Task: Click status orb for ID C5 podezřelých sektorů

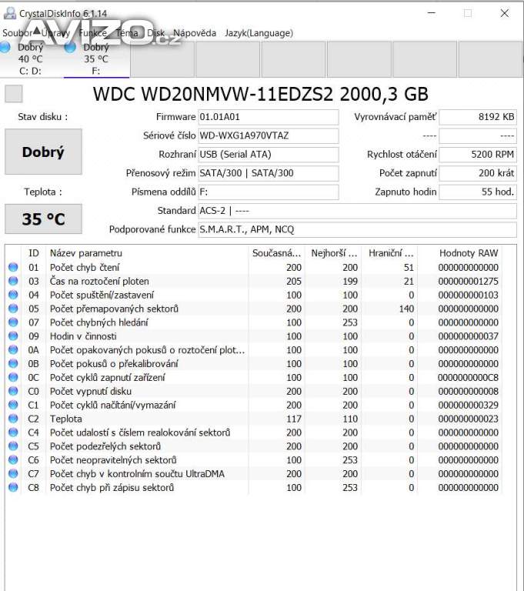Action: [x=13, y=446]
